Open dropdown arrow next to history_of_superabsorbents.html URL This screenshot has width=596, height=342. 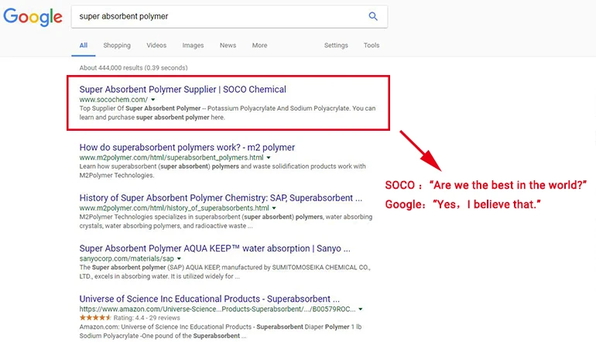(x=274, y=208)
